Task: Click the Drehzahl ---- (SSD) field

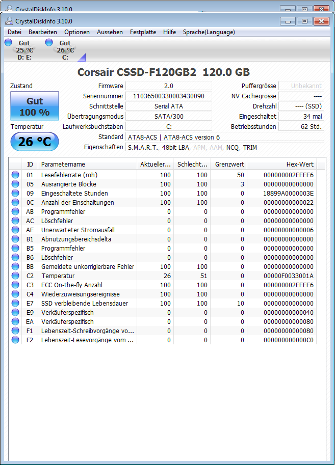Action: coord(301,106)
